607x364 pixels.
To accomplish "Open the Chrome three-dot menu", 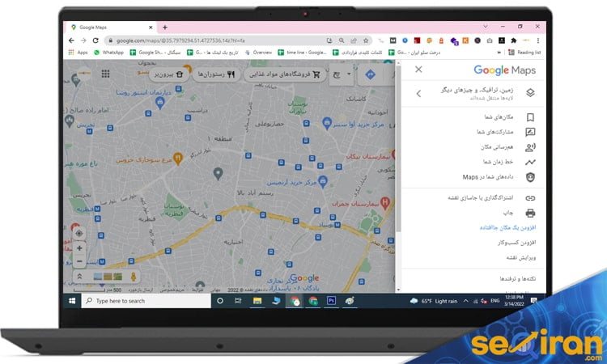I will (537, 40).
